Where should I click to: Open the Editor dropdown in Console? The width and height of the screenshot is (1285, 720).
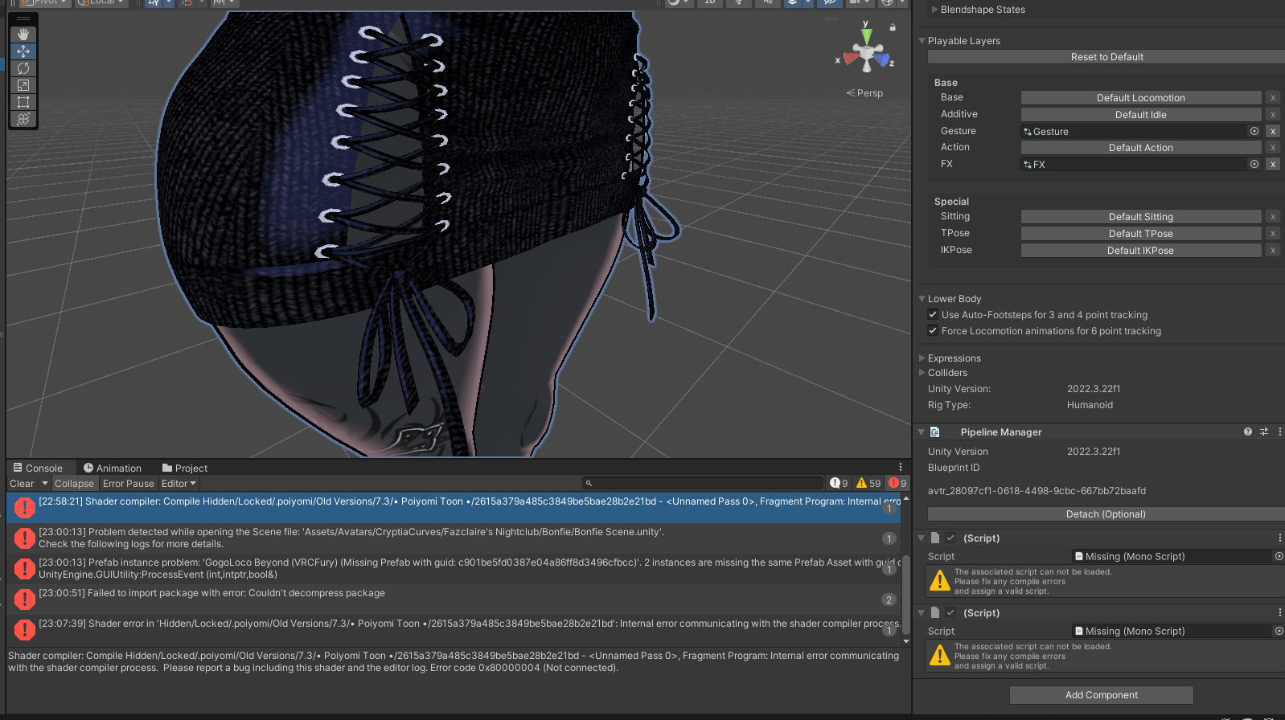179,484
